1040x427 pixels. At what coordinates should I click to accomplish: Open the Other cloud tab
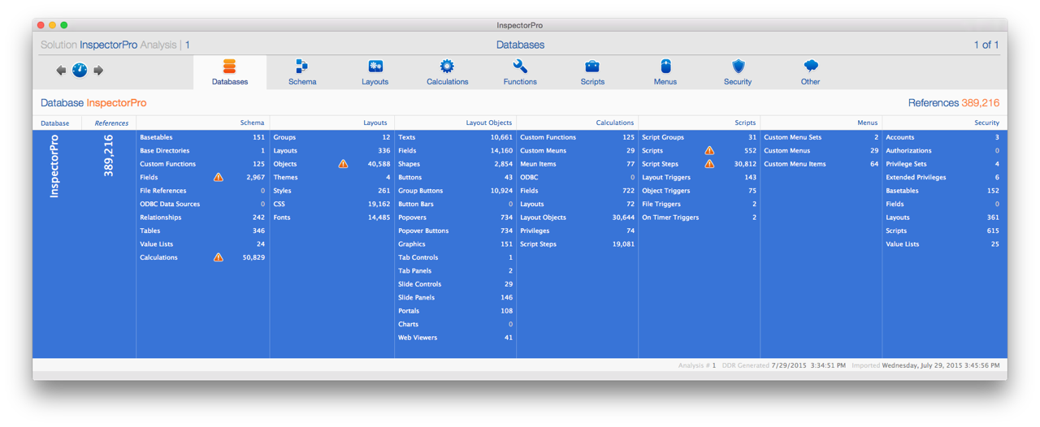pyautogui.click(x=810, y=72)
